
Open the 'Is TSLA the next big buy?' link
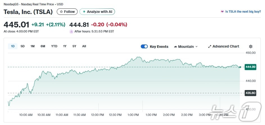point(243,12)
